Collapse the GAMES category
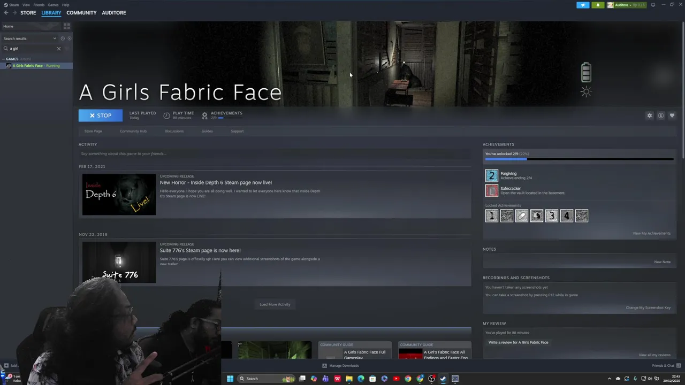 [4, 59]
